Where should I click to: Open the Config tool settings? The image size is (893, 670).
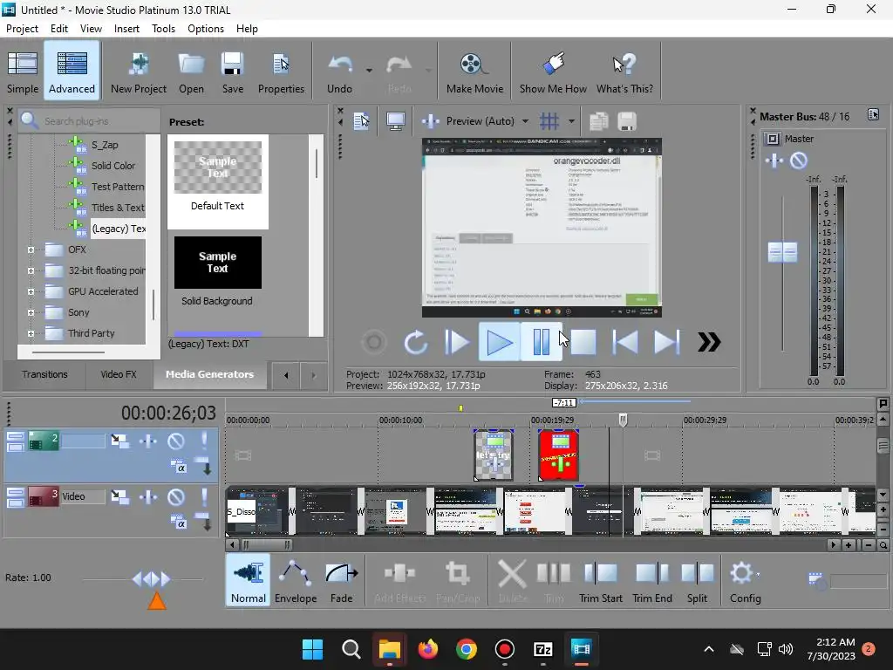(x=745, y=580)
